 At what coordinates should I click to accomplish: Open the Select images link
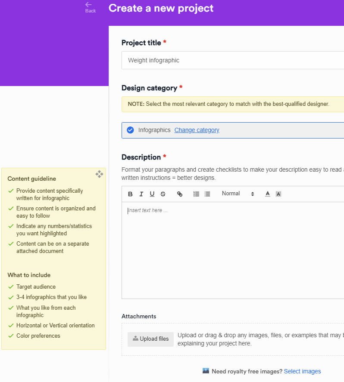pyautogui.click(x=302, y=371)
